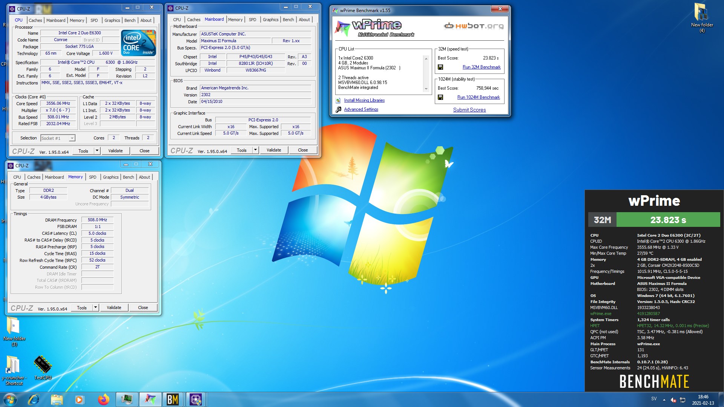The image size is (724, 407).
Task: Switch to the CPU tab in the Memory CPU-Z window
Action: pyautogui.click(x=17, y=177)
